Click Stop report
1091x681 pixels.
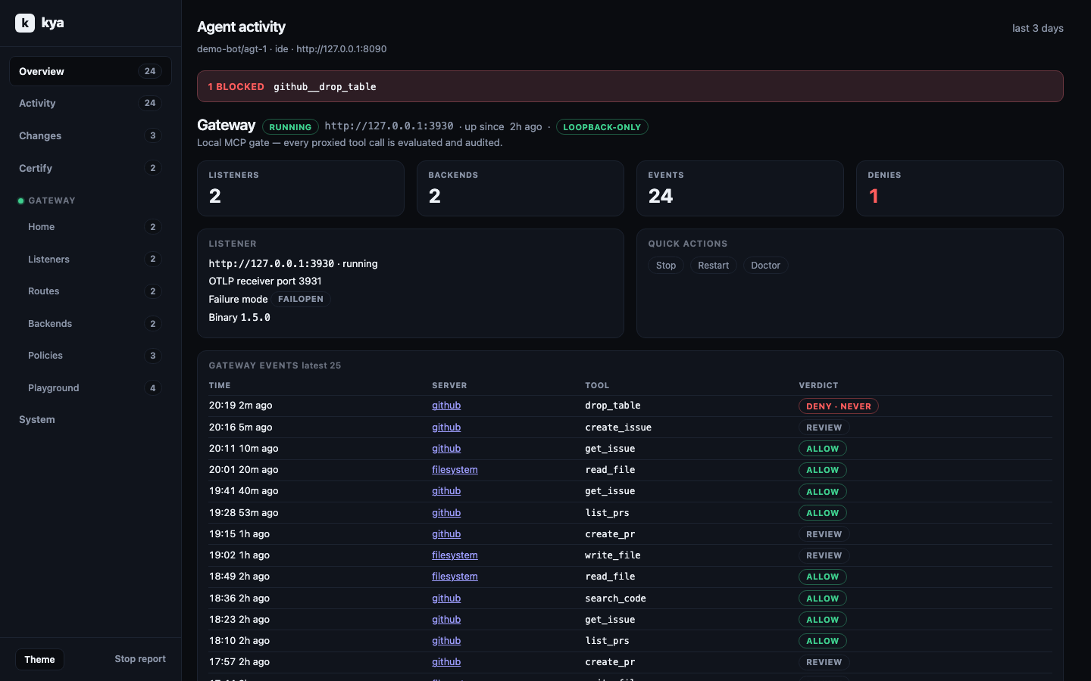140,659
